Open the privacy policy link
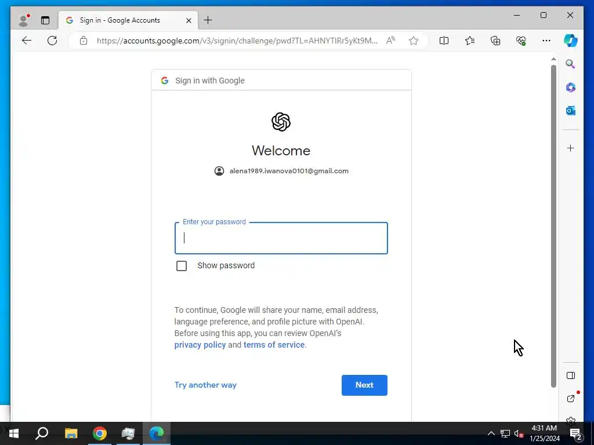 pyautogui.click(x=200, y=345)
